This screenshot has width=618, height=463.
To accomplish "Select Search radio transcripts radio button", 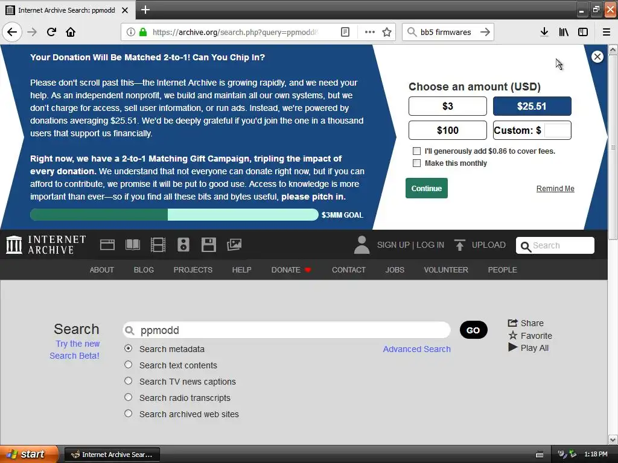I will (x=128, y=397).
